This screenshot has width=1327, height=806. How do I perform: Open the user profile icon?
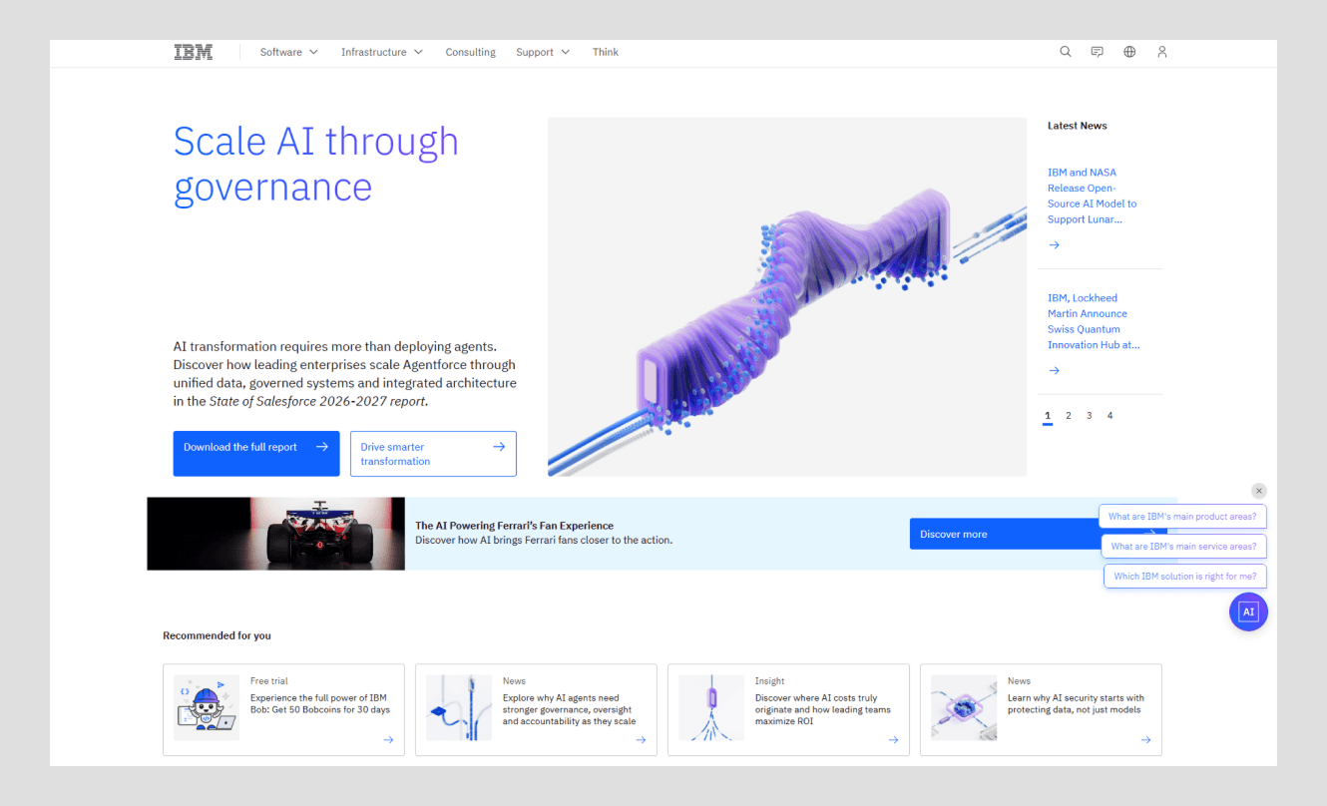[1161, 52]
